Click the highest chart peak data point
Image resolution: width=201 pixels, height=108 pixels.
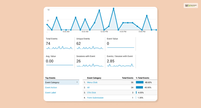pos(113,9)
